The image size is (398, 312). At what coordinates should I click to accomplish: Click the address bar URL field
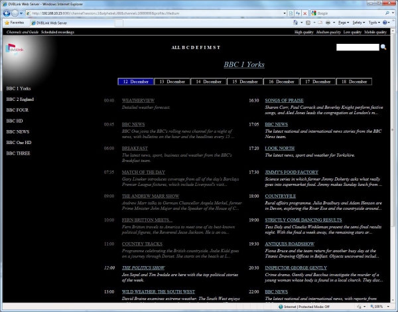[x=155, y=13]
